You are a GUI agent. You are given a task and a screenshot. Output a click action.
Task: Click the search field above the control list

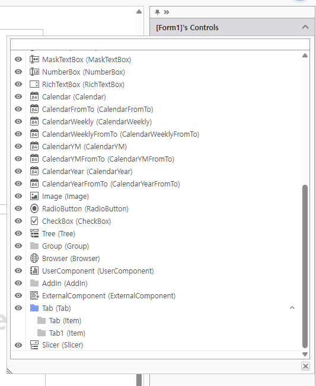(160, 44)
